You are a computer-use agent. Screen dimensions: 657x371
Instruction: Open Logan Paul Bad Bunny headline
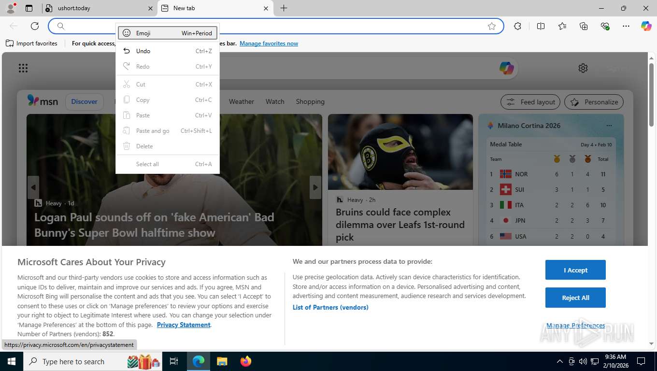(154, 225)
